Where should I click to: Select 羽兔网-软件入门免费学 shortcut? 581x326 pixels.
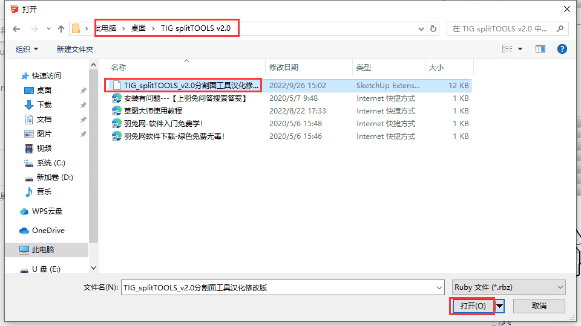pos(163,123)
